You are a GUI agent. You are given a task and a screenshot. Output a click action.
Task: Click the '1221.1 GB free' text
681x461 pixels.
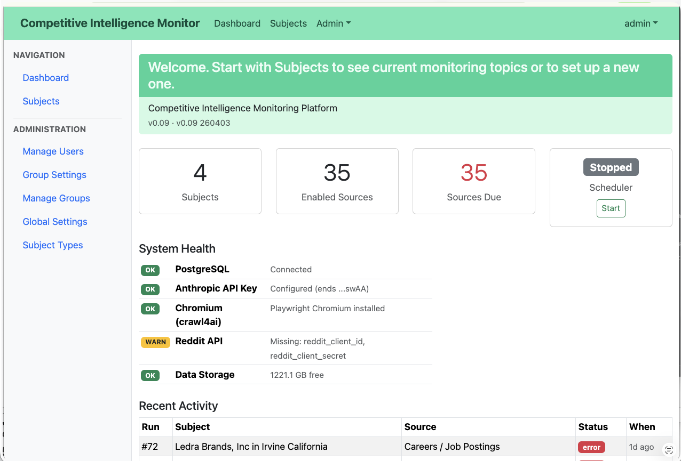(297, 375)
